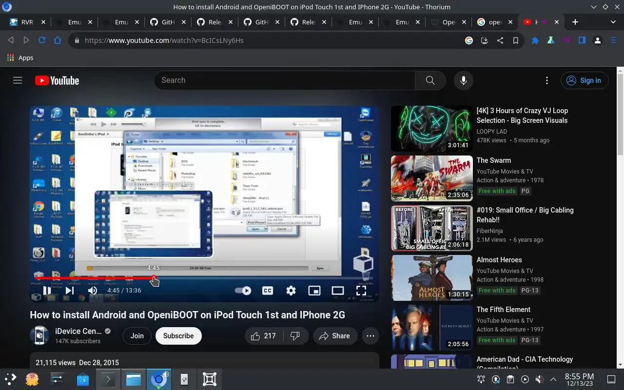This screenshot has height=390, width=624.
Task: Open the browser main menu
Action: 613,40
